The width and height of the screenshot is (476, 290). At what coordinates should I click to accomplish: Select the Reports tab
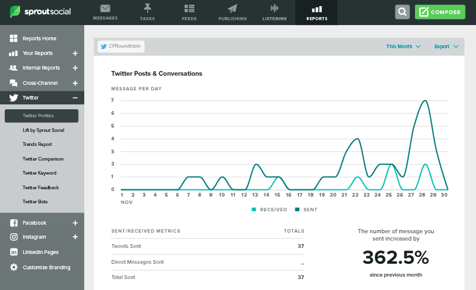point(317,12)
